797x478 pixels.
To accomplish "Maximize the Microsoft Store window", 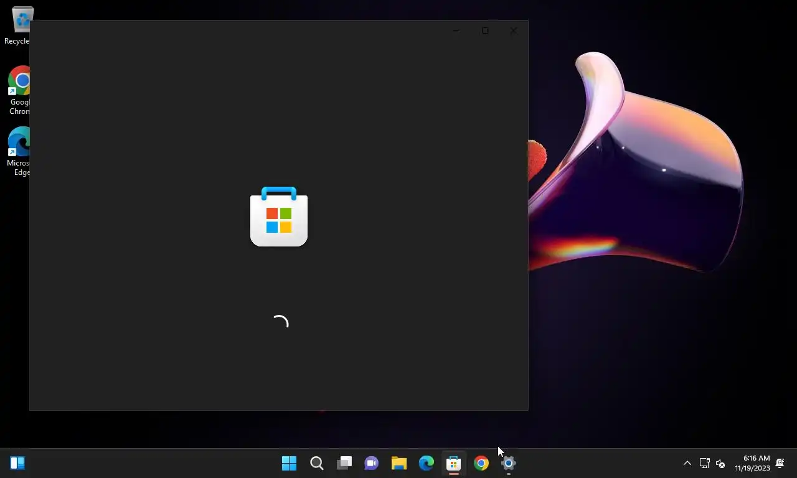I will coord(485,30).
